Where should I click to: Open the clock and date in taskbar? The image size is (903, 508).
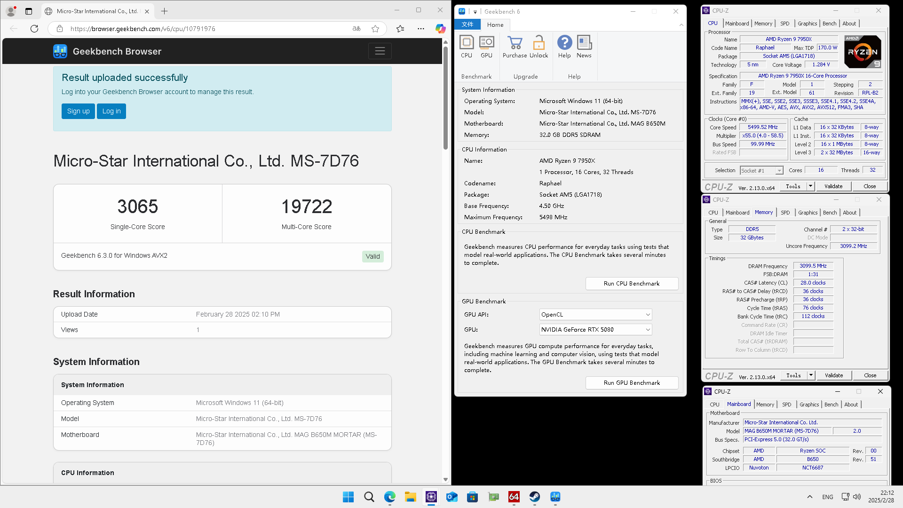tap(881, 497)
